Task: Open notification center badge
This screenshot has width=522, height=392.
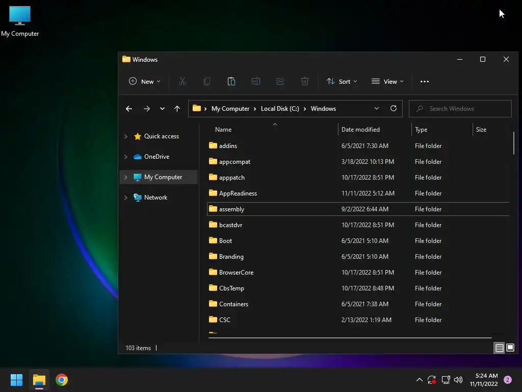Action: (x=507, y=380)
